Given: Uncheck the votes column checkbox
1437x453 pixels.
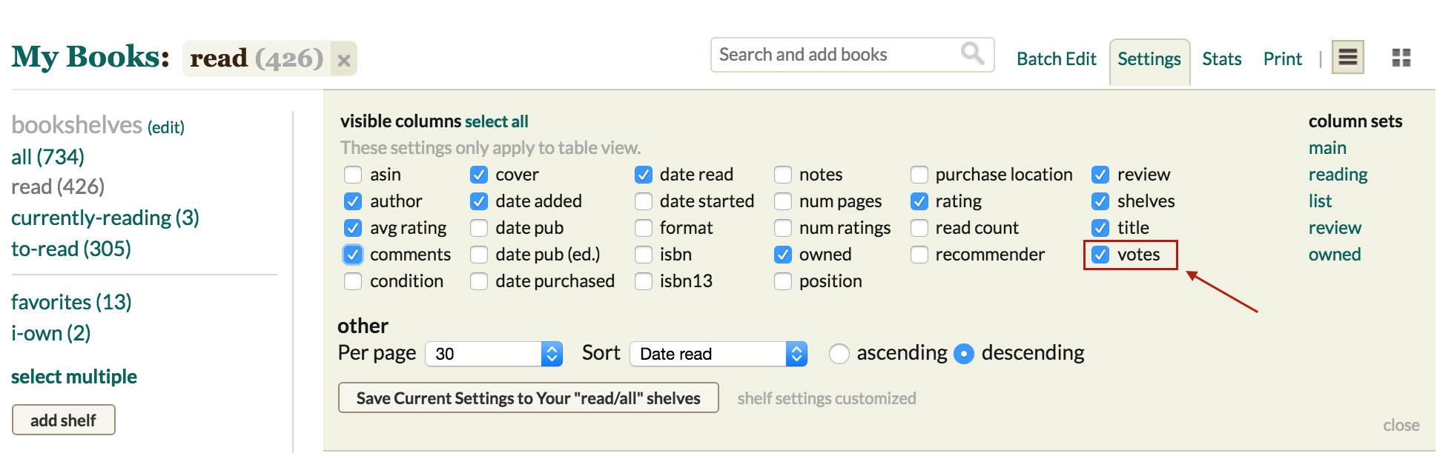Looking at the screenshot, I should (1100, 255).
